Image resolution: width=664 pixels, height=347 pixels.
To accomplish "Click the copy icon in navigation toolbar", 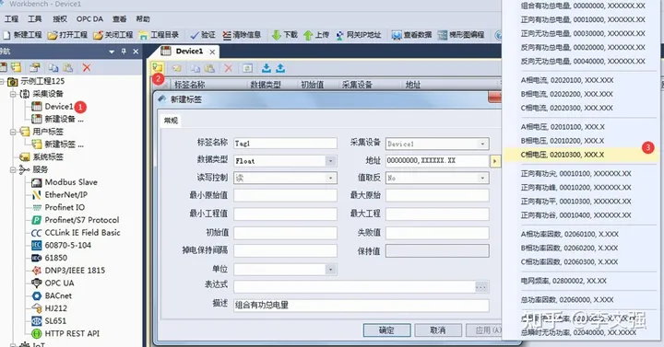I will (x=53, y=67).
